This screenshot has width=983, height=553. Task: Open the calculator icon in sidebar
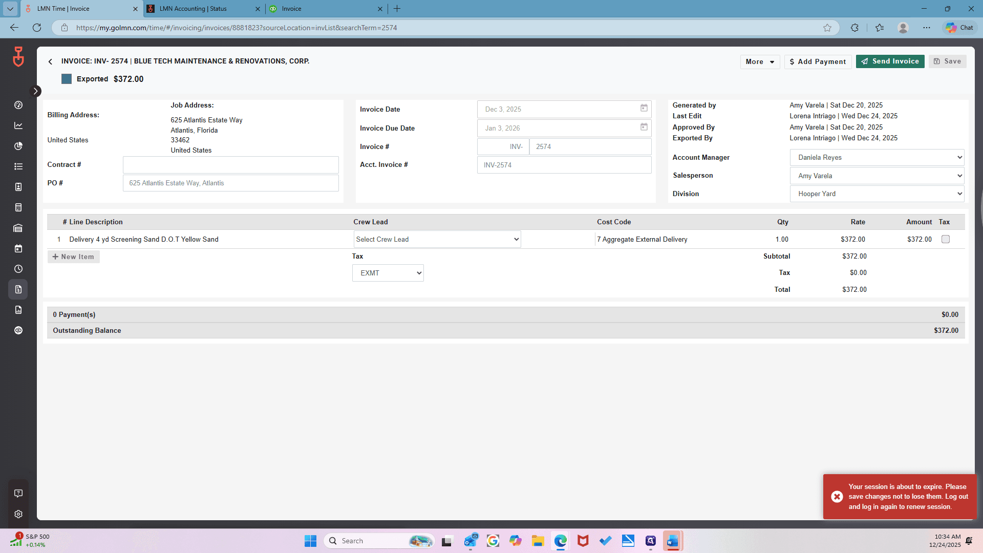tap(18, 207)
